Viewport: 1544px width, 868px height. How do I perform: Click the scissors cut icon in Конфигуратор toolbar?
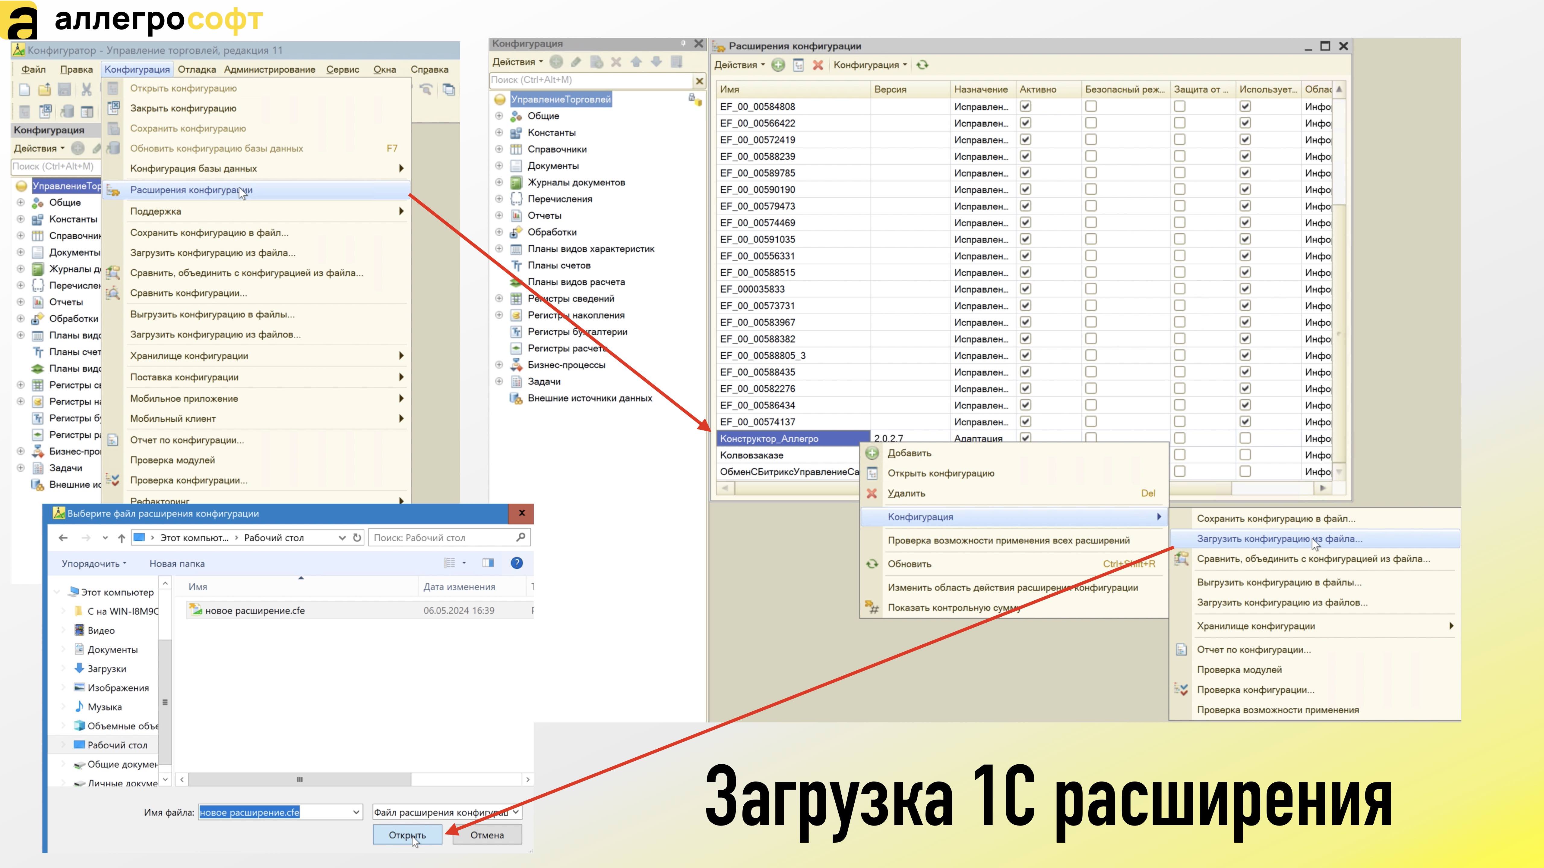point(86,90)
